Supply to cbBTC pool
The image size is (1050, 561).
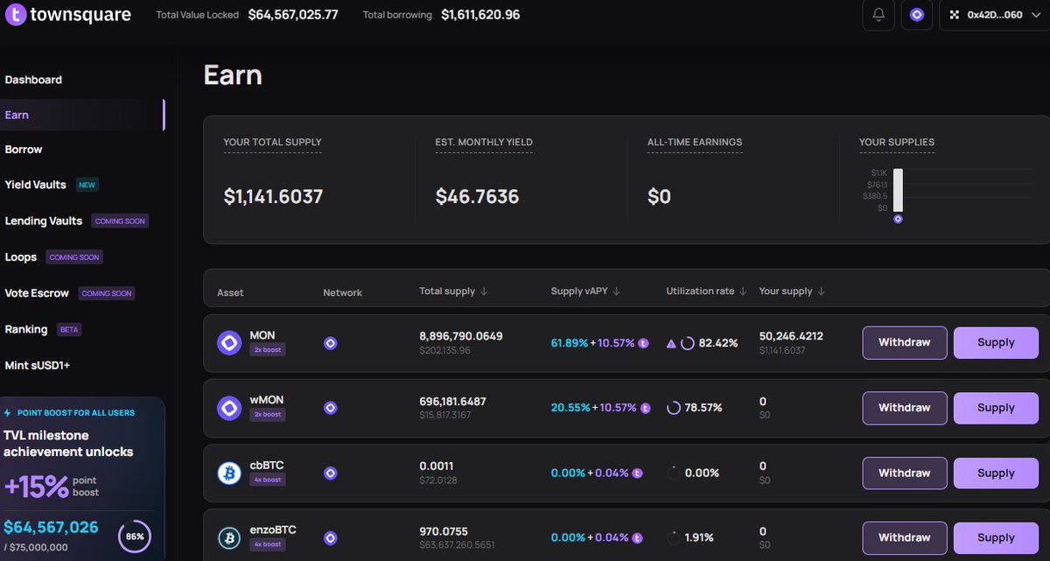tap(996, 473)
